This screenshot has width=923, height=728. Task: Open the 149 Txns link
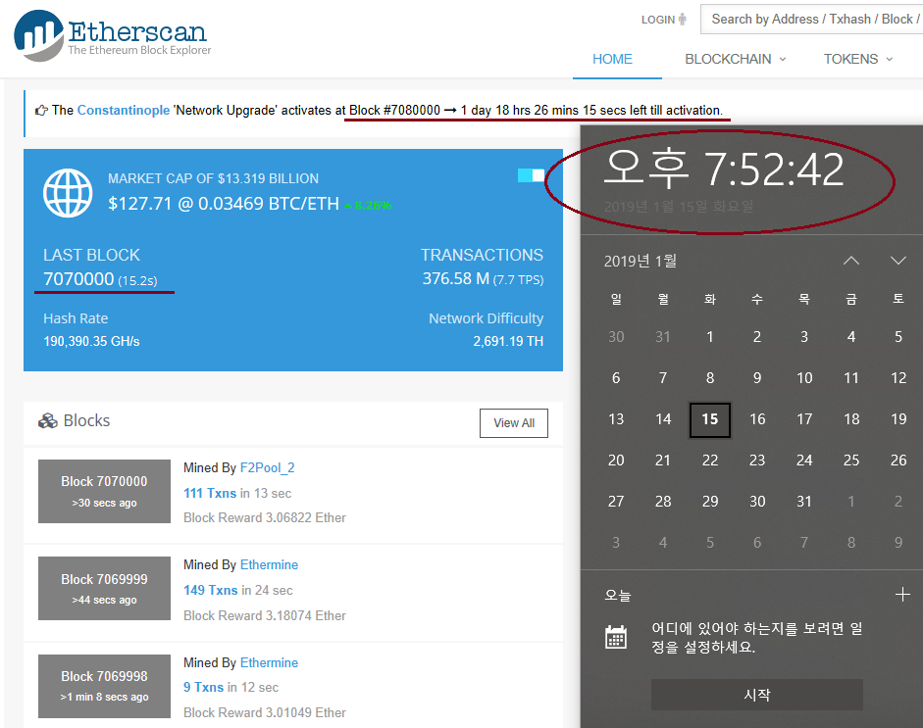point(210,590)
